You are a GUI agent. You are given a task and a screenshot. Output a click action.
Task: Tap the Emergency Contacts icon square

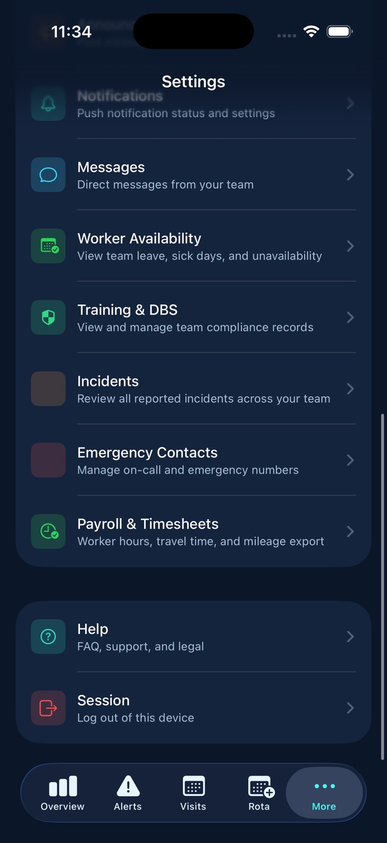(48, 460)
